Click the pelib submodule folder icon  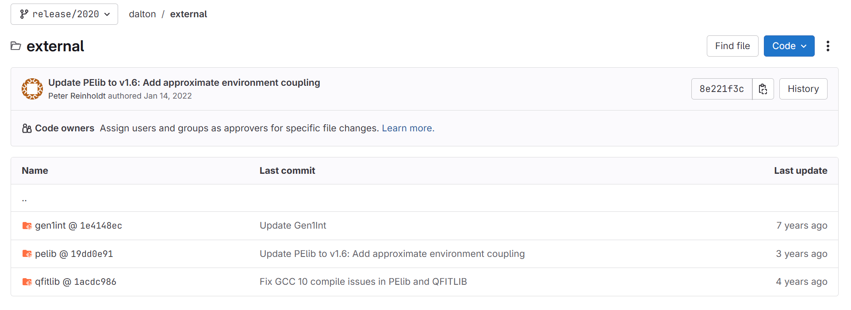(27, 254)
